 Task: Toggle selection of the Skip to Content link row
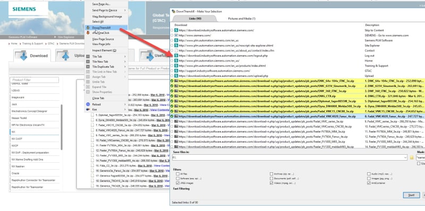click(x=172, y=30)
